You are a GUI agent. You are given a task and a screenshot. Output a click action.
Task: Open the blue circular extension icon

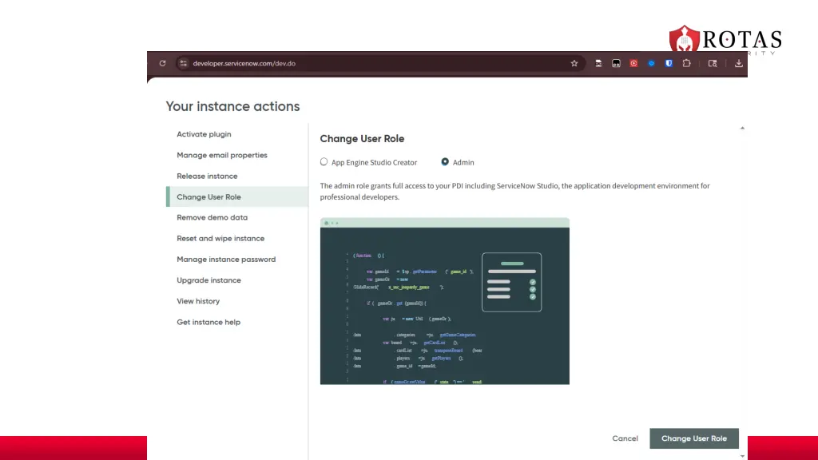pyautogui.click(x=652, y=63)
